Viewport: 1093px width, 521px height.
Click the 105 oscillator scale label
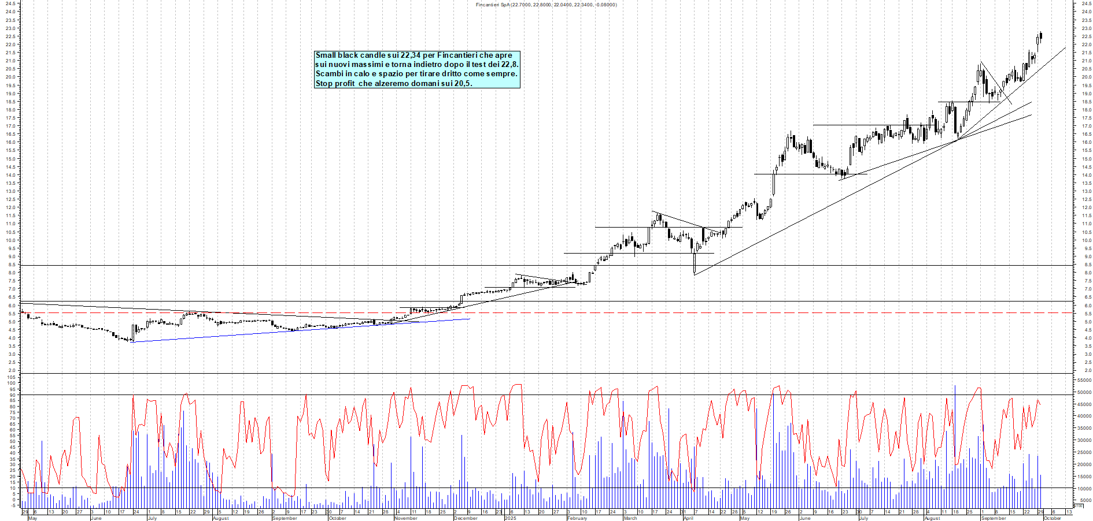[12, 377]
